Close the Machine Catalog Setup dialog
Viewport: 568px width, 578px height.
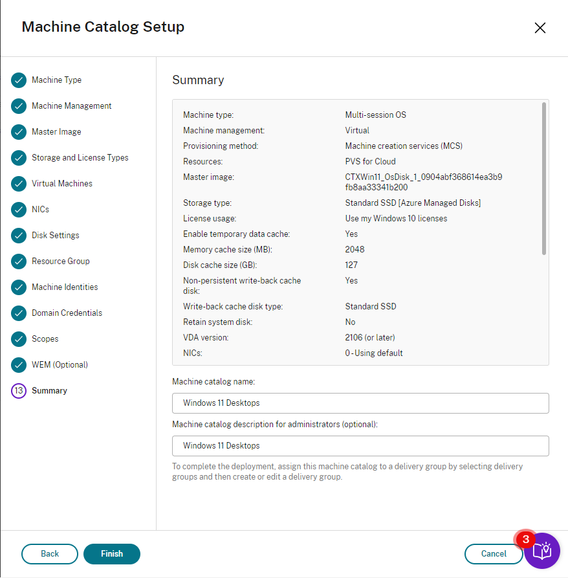pyautogui.click(x=540, y=28)
